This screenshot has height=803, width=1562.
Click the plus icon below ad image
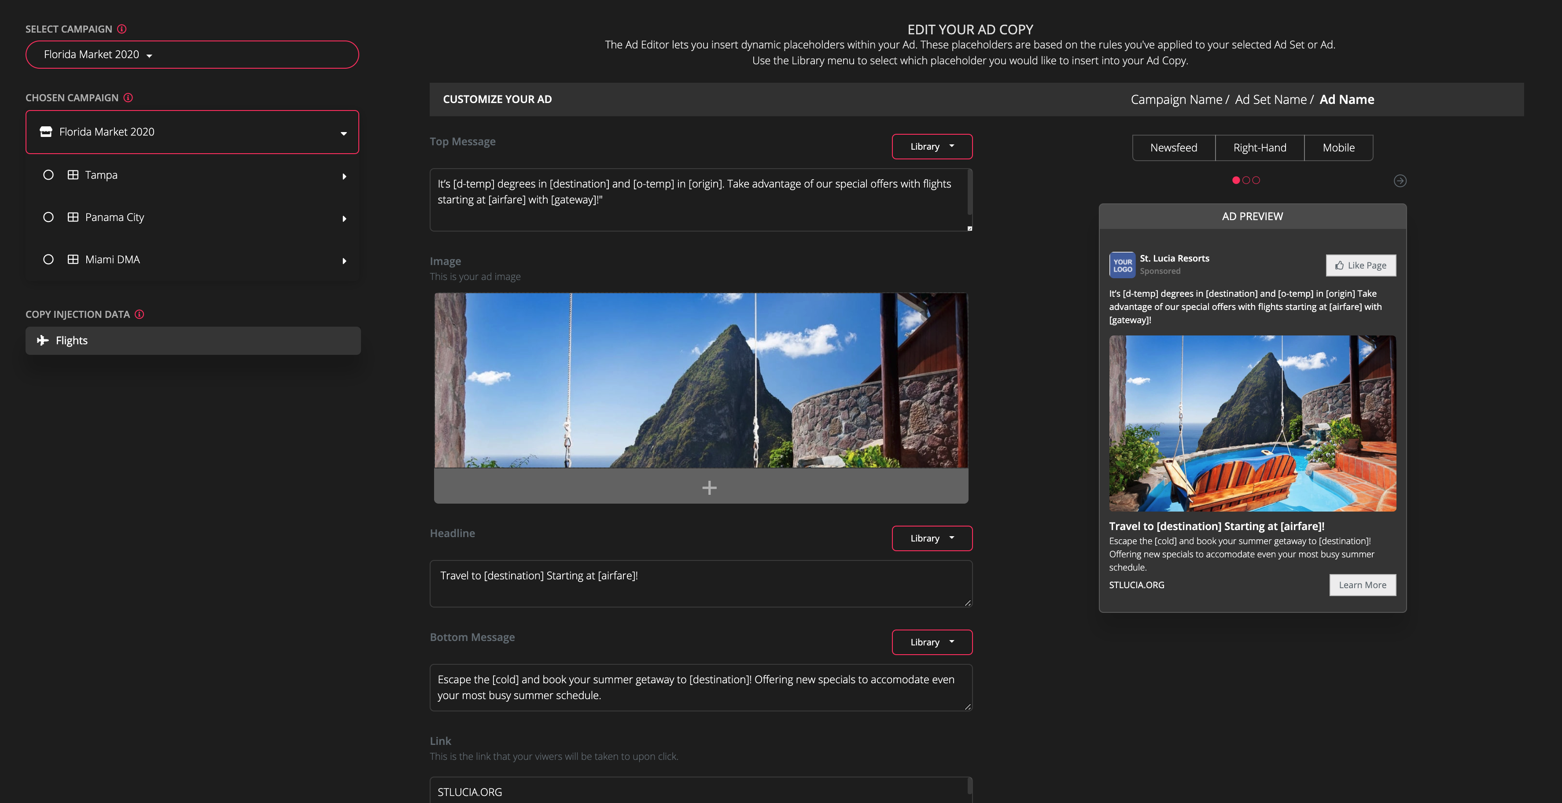(709, 488)
